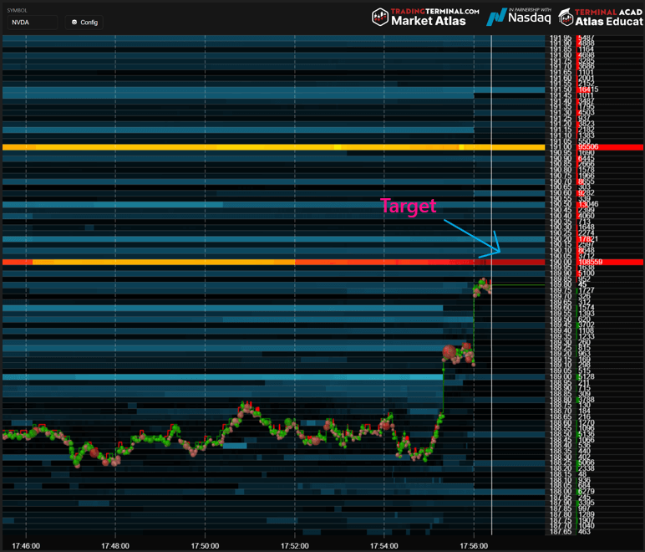Click the 17:46:00 time axis label

coord(26,544)
